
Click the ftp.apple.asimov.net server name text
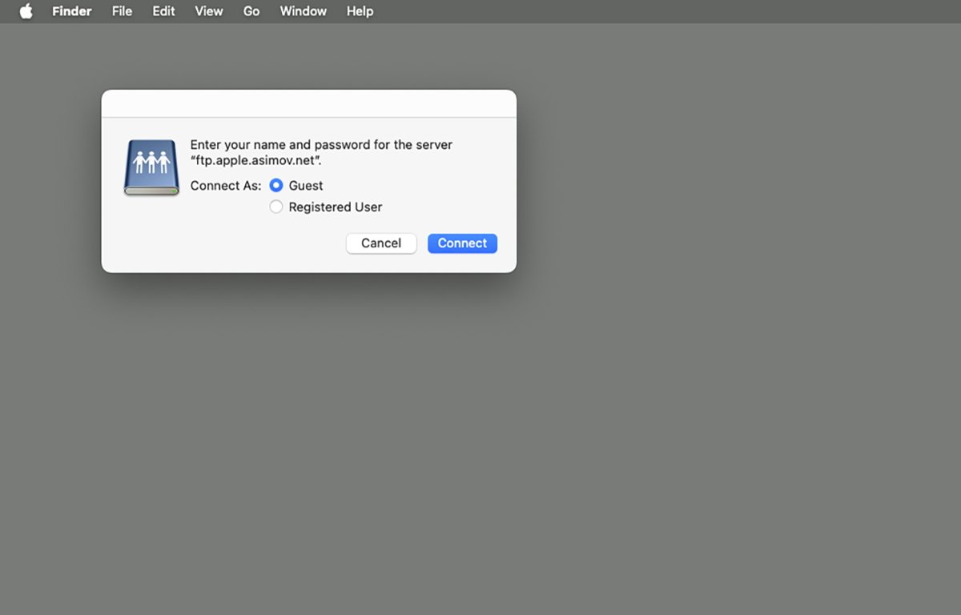[255, 160]
